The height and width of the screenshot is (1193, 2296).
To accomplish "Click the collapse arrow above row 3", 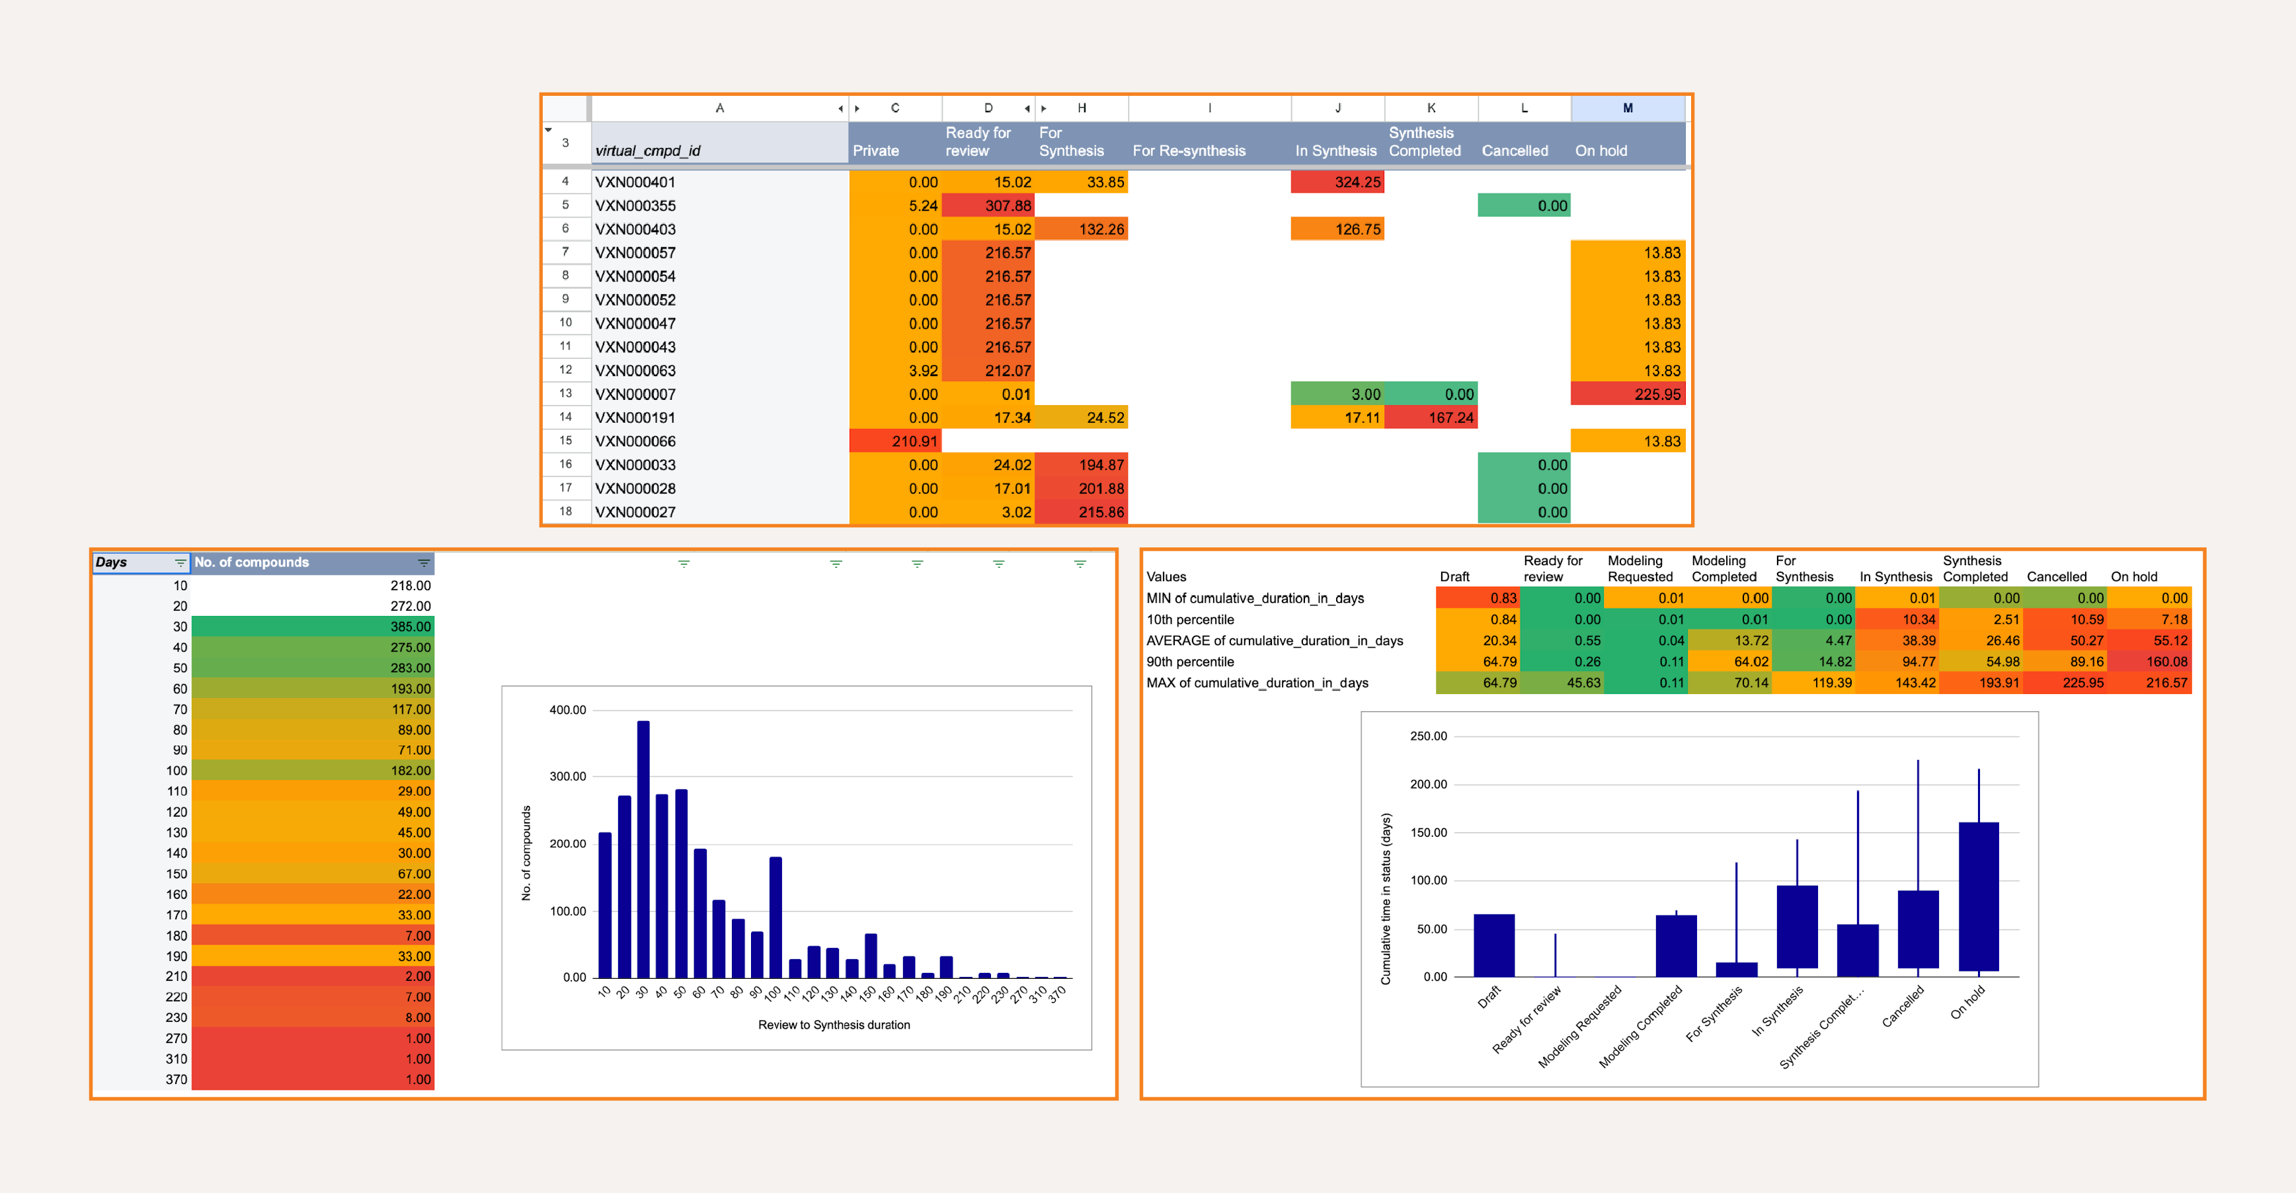I will pyautogui.click(x=548, y=130).
